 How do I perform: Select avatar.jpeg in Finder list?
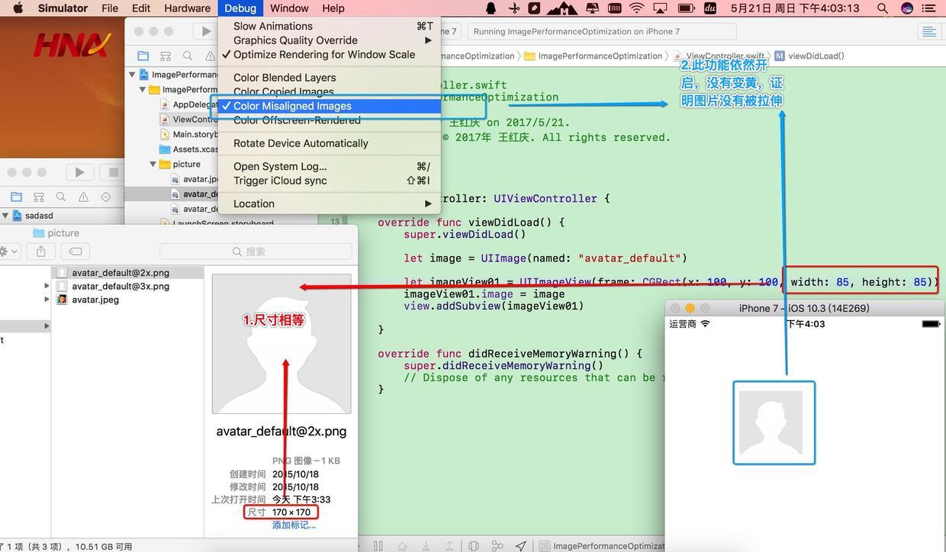(x=95, y=300)
